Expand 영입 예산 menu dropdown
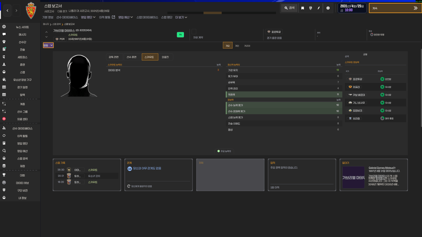The height and width of the screenshot is (237, 422). tap(126, 17)
